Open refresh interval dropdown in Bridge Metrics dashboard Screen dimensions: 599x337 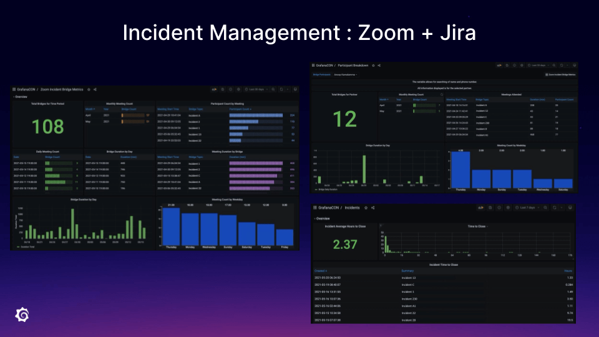(288, 89)
